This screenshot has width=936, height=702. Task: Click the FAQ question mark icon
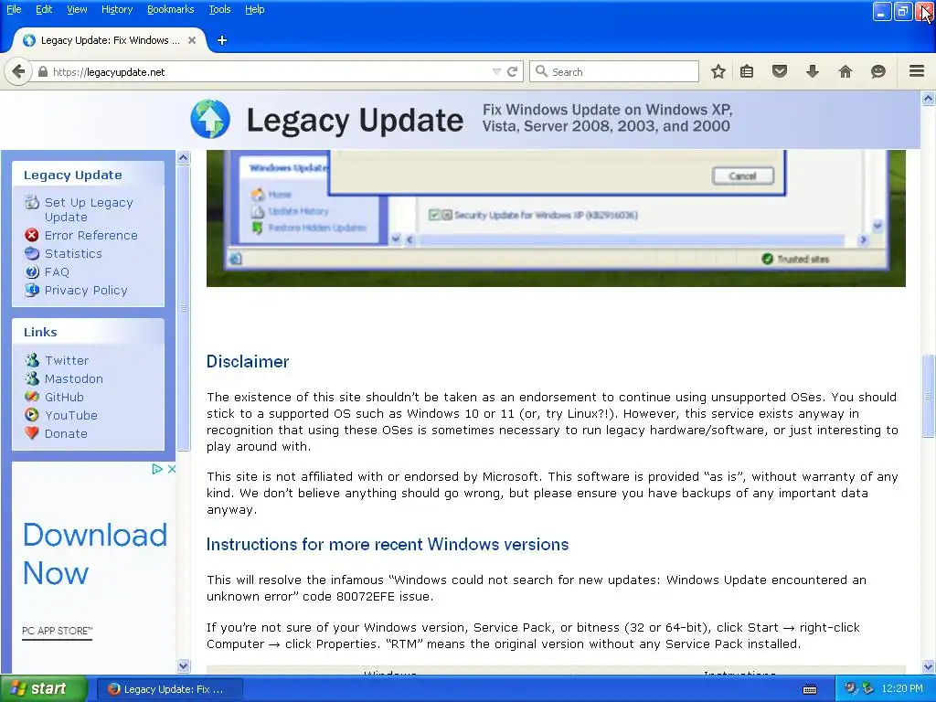click(x=32, y=271)
